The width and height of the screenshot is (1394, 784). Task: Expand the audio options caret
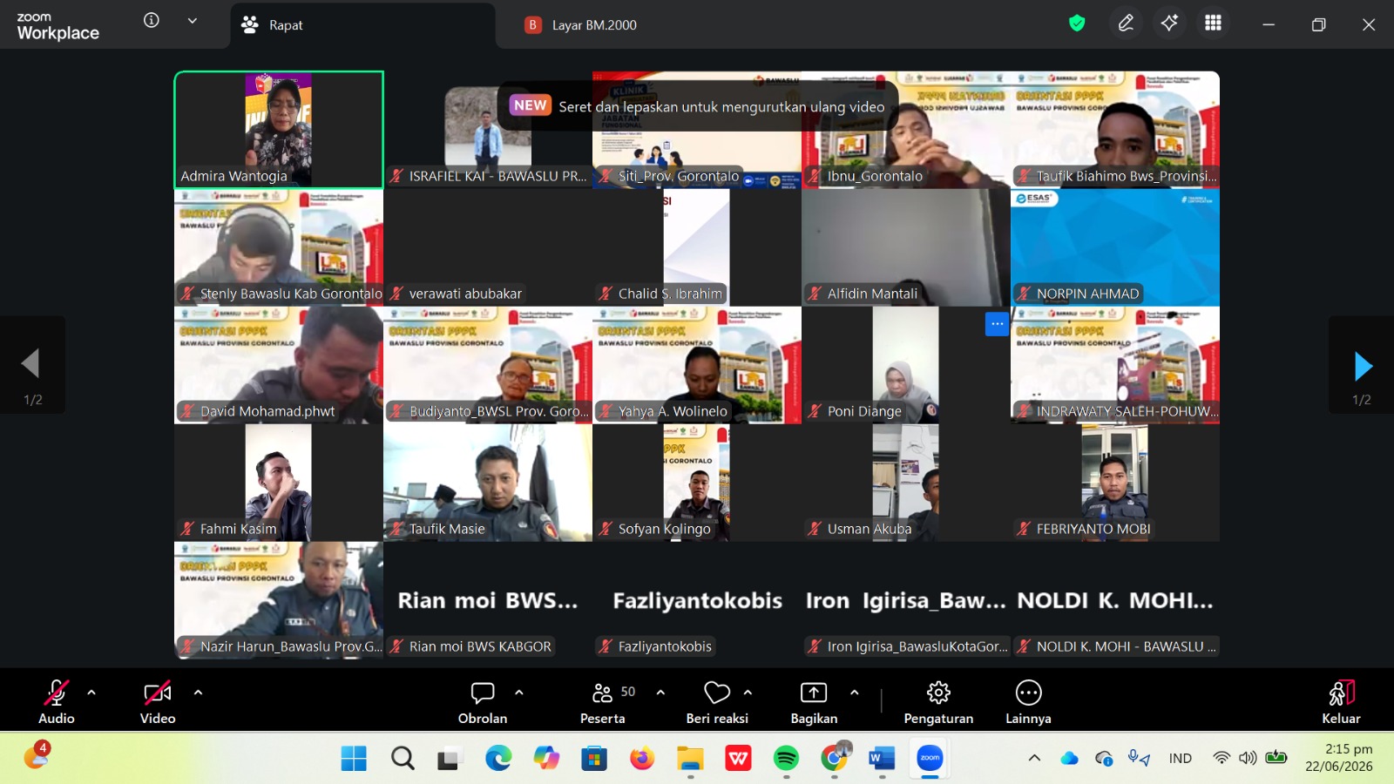[x=91, y=693]
